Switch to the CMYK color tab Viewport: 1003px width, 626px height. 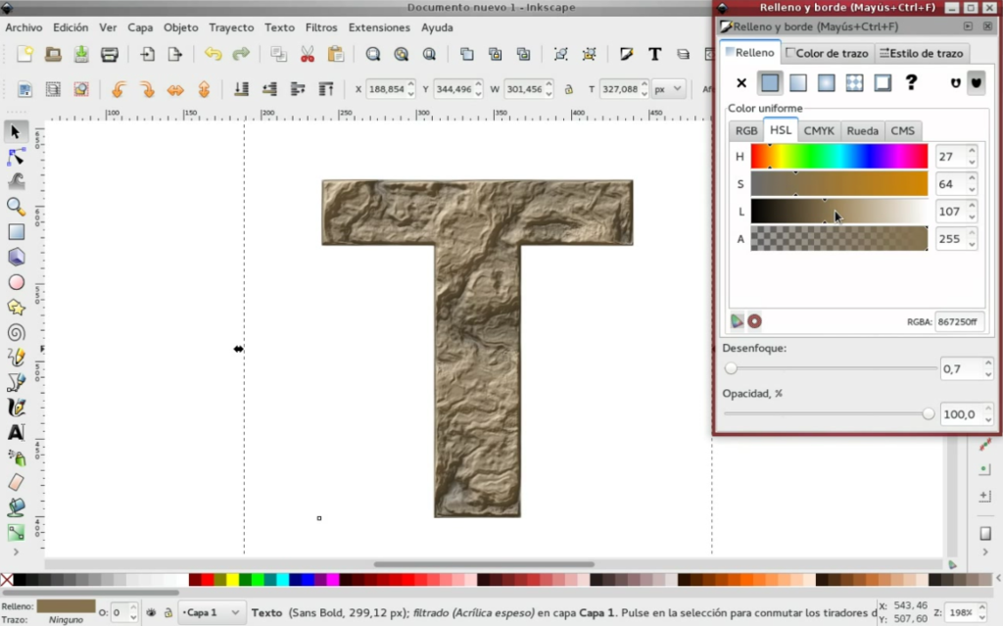[819, 130]
